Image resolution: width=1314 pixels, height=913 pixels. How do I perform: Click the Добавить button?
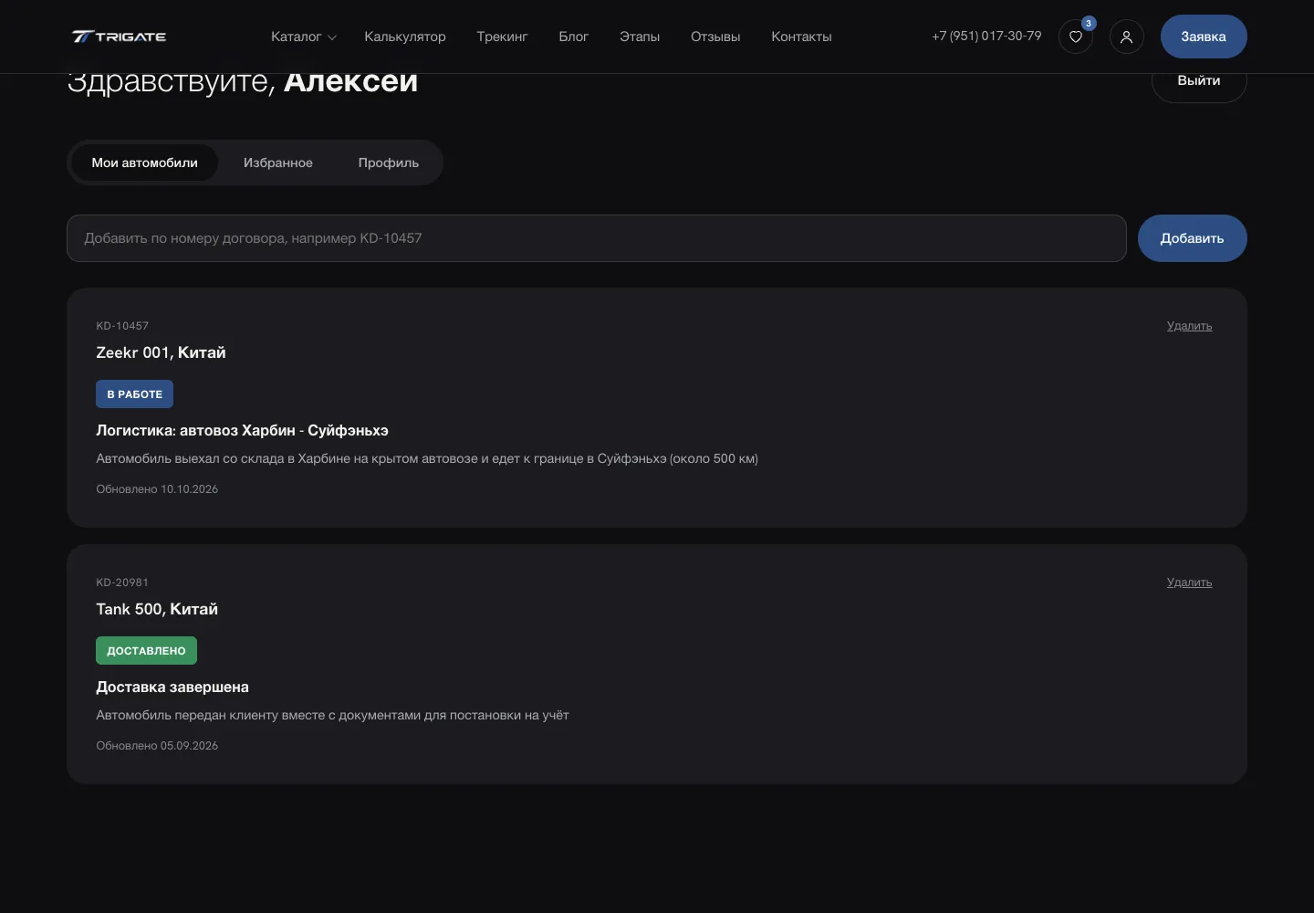click(x=1193, y=238)
